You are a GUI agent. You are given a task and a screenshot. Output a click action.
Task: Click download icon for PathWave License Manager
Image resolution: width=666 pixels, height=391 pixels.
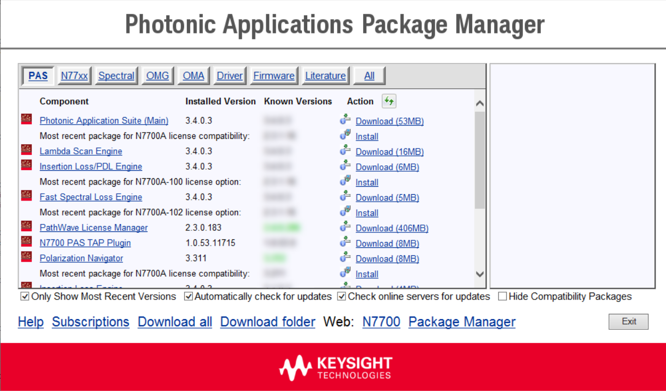[345, 227]
